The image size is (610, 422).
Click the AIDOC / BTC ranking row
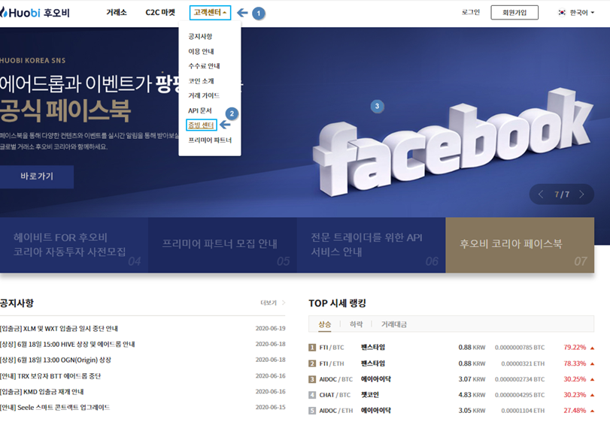click(x=451, y=379)
